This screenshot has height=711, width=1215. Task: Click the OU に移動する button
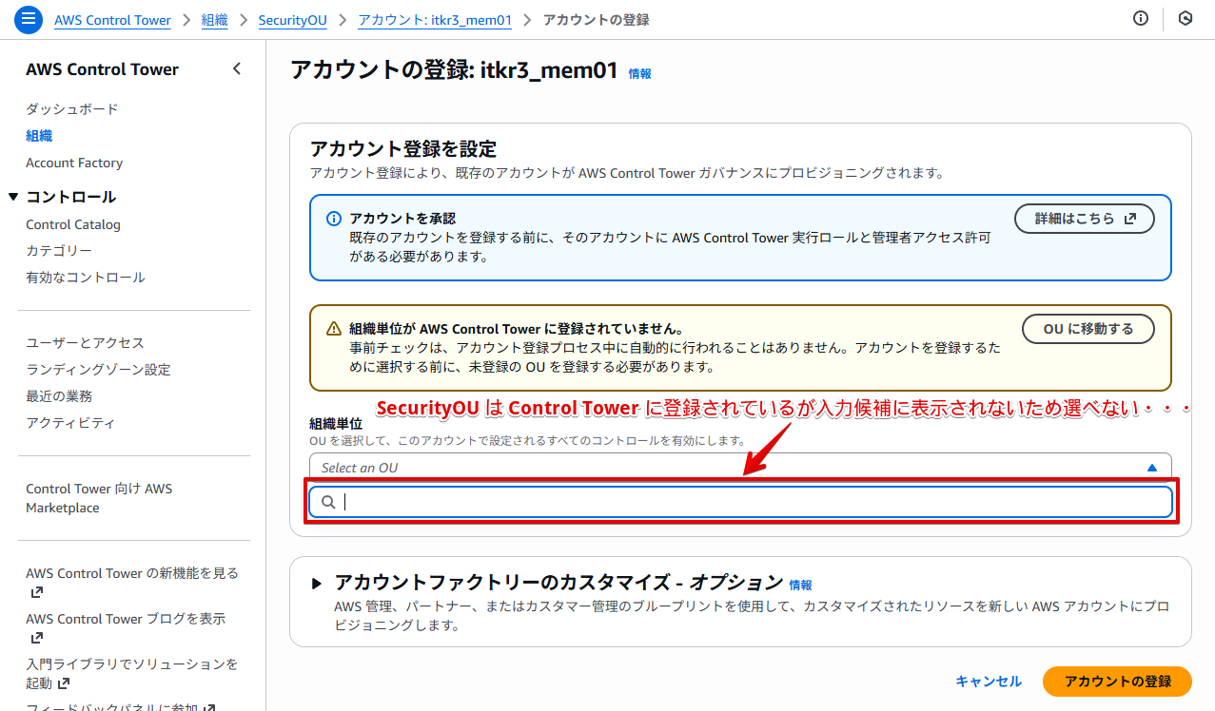point(1088,329)
